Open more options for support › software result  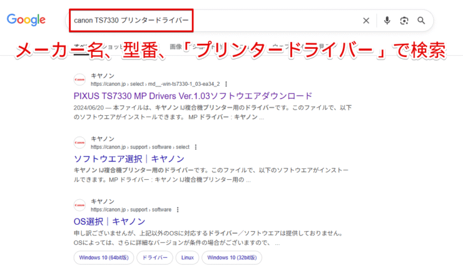[178, 210]
